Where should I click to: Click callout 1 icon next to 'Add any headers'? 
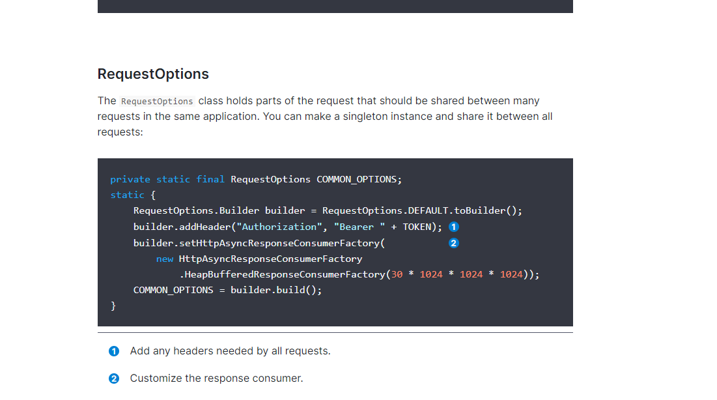click(114, 351)
